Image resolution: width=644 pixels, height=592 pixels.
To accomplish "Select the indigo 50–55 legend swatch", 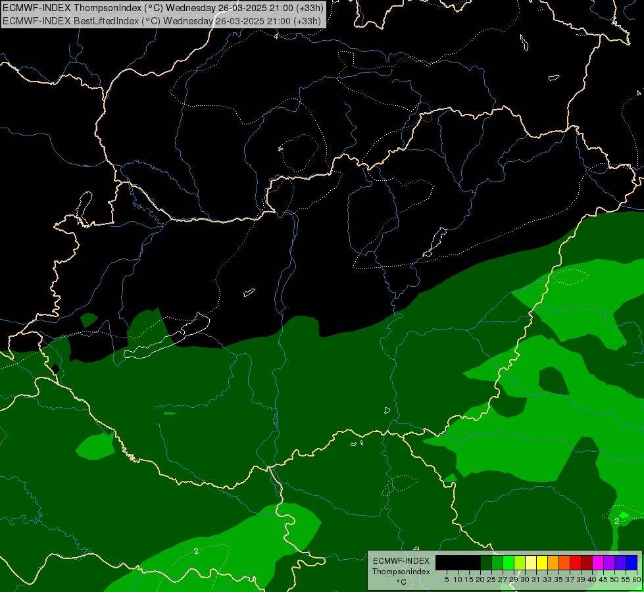I will coord(620,562).
